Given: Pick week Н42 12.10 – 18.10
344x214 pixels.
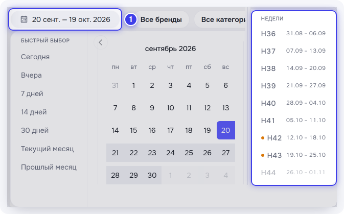Looking at the screenshot, I should (293, 138).
